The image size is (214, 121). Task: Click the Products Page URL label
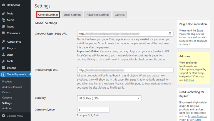coord(46,70)
